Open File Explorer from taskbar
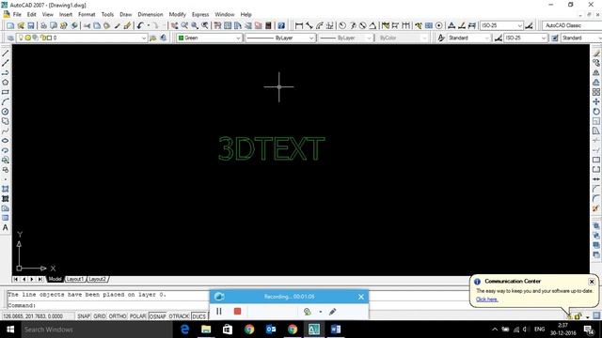This screenshot has height=338, width=602. (x=206, y=330)
